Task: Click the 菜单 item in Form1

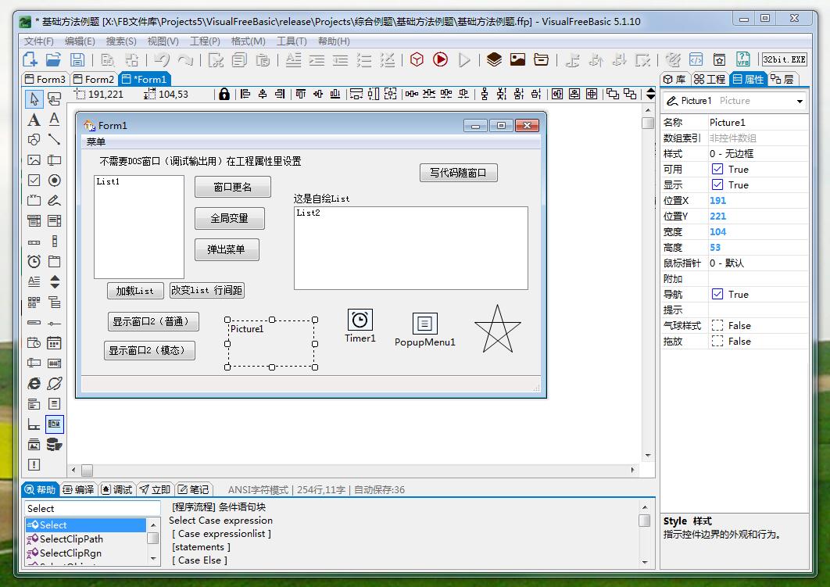Action: (x=96, y=141)
